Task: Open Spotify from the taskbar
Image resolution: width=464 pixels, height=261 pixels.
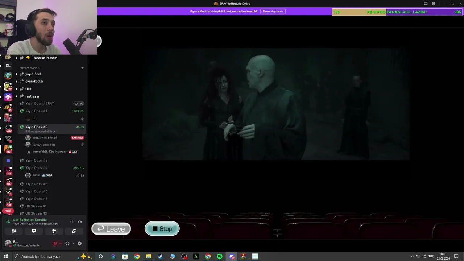Action: pos(220,257)
